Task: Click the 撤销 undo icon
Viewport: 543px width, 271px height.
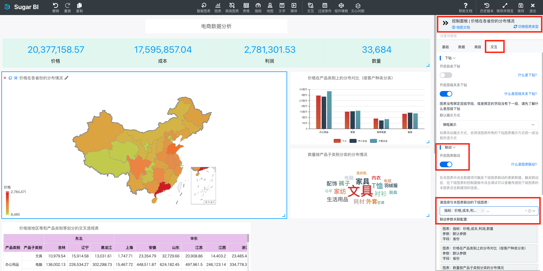Action: (56, 5)
